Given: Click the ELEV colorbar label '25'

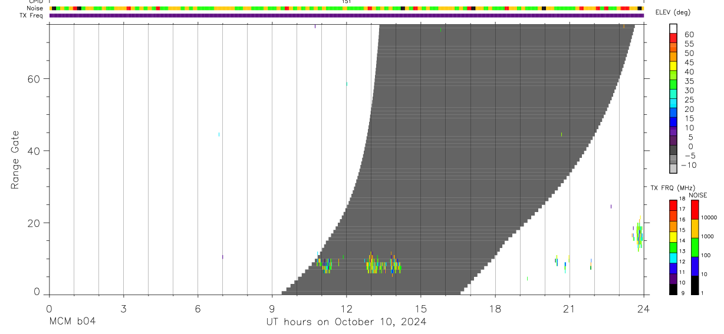Looking at the screenshot, I should coord(689,100).
